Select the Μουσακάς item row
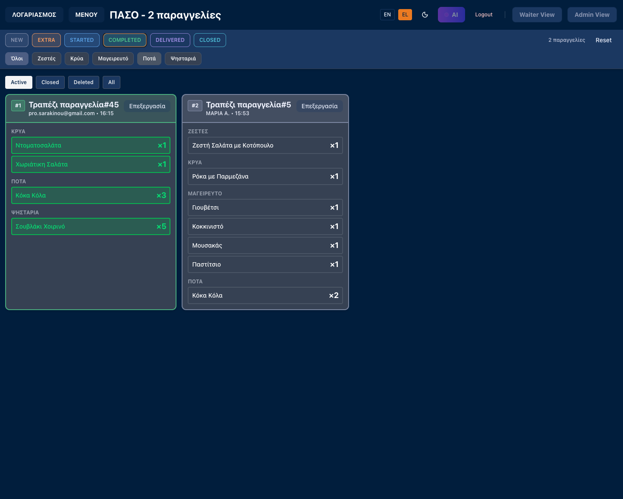 (265, 245)
